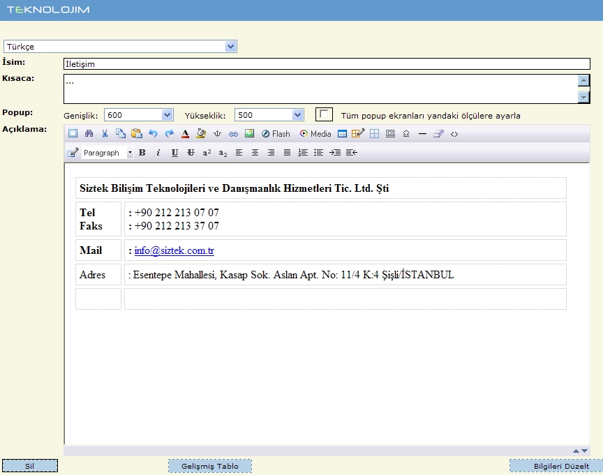Viewport: 603px width, 475px height.
Task: Insert a special character with omega icon
Action: 406,133
